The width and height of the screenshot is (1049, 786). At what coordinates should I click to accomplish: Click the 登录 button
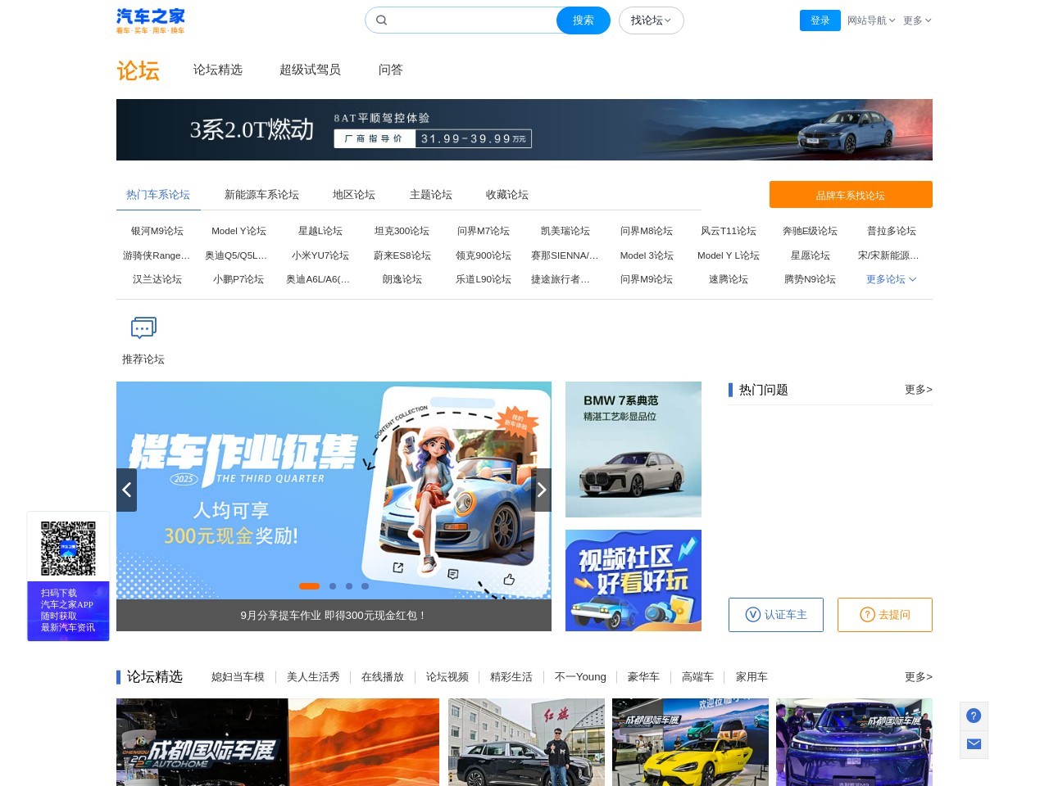click(820, 20)
